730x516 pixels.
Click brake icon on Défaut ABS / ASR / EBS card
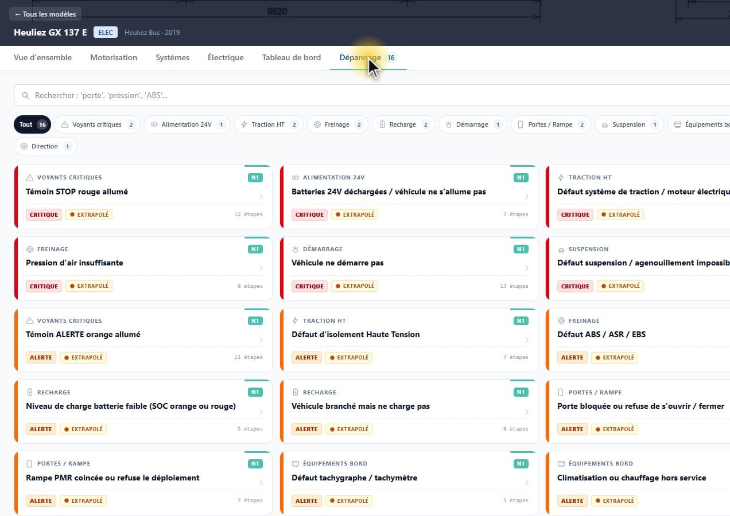click(561, 321)
